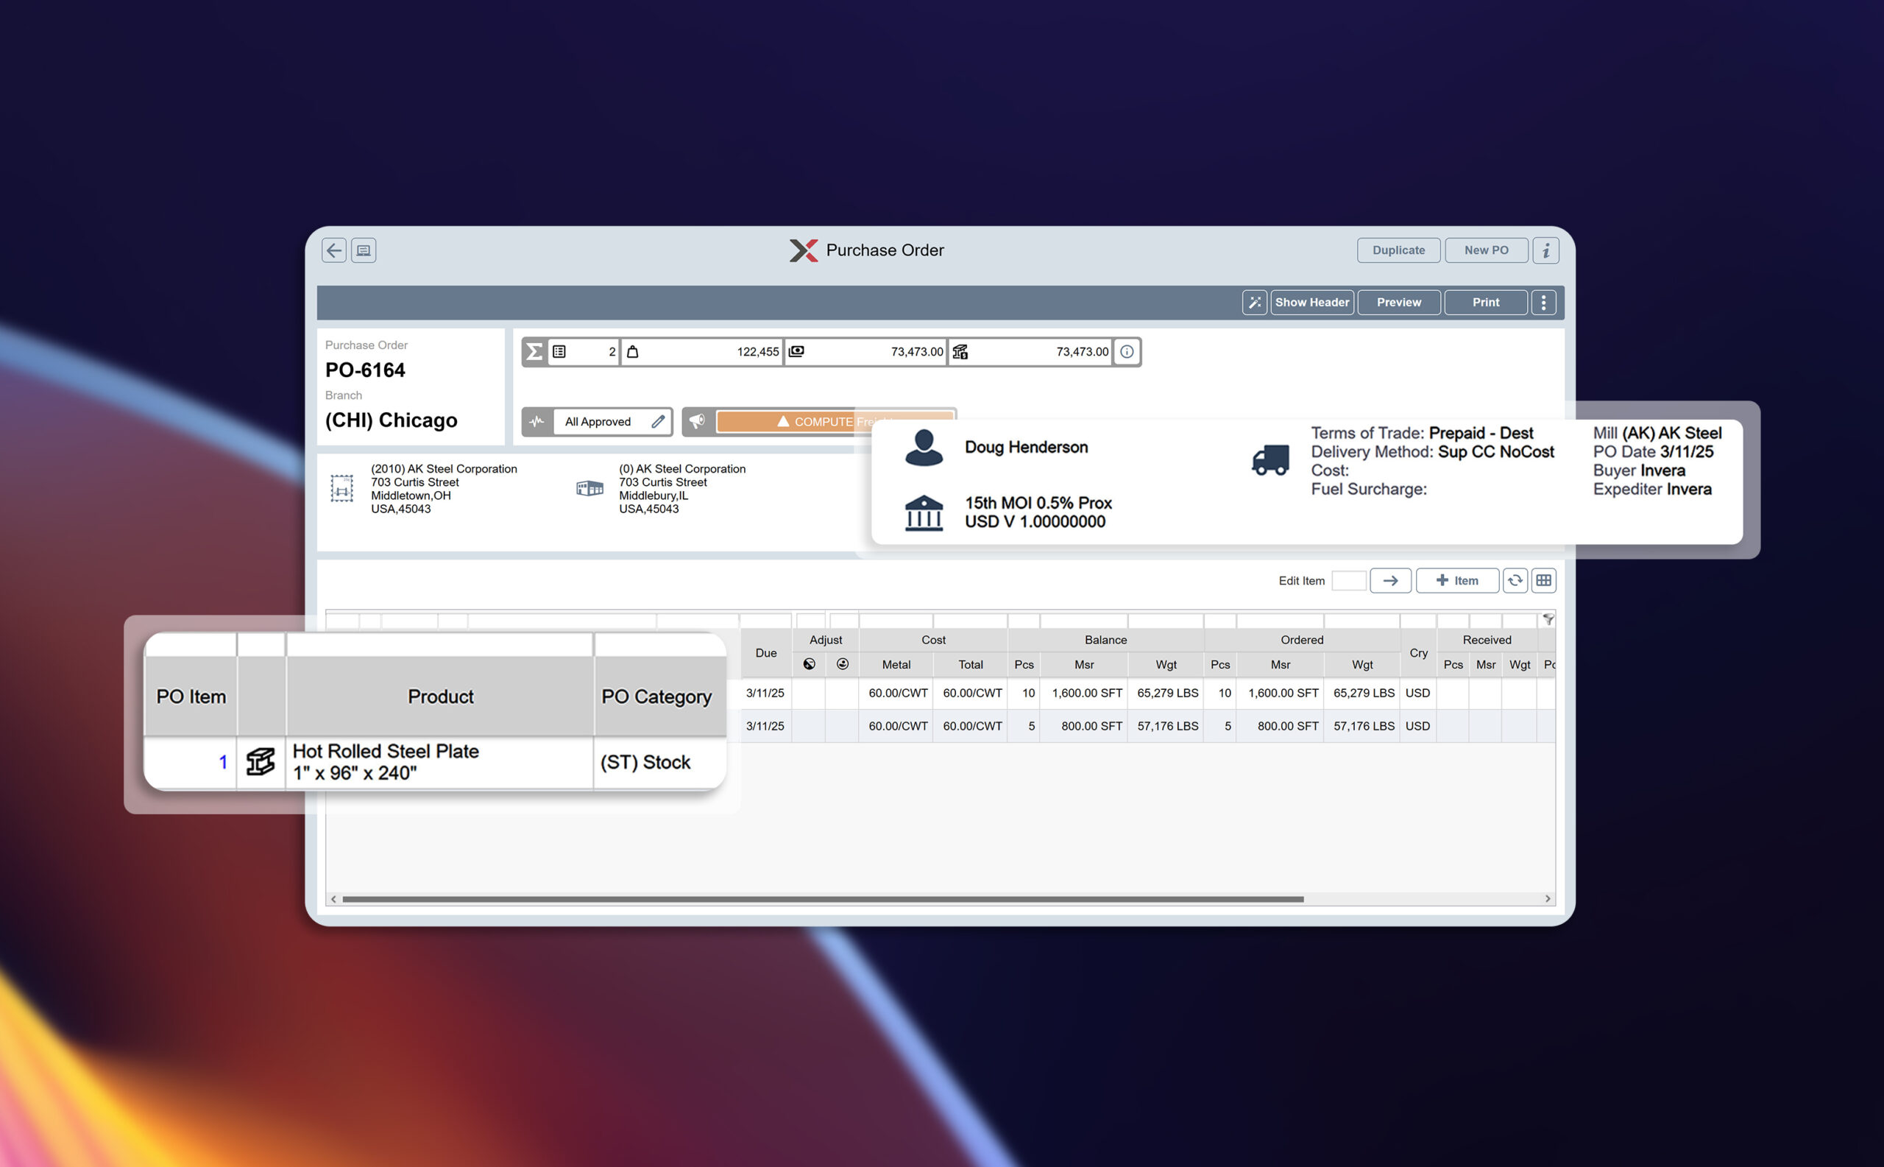Click the Cost Metal column header
Screen dimensions: 1884x1167
coord(896,665)
